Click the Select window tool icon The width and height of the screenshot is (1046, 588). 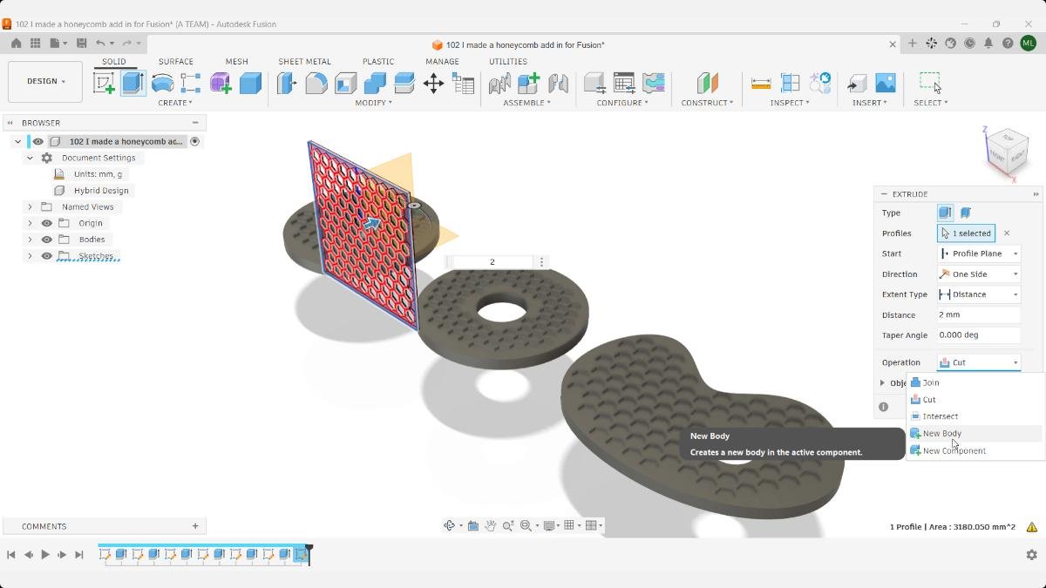coord(931,83)
